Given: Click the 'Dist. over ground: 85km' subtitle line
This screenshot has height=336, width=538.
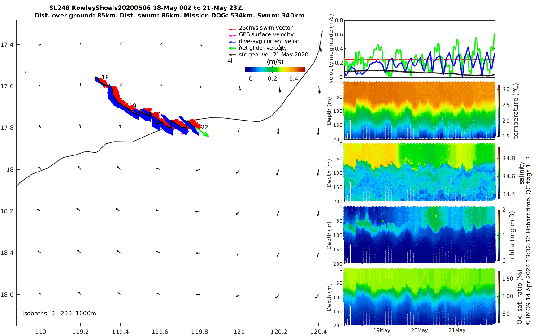Looking at the screenshot, I should (169, 16).
